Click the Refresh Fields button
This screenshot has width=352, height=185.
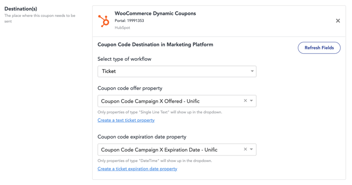click(x=319, y=48)
